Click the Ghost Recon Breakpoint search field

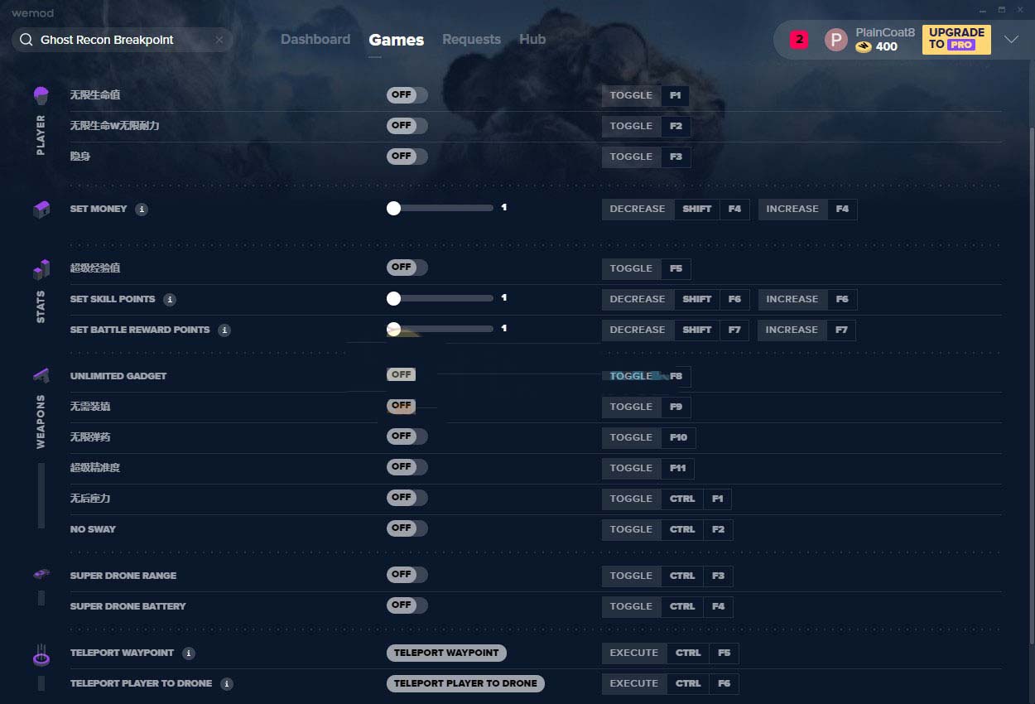pos(123,40)
